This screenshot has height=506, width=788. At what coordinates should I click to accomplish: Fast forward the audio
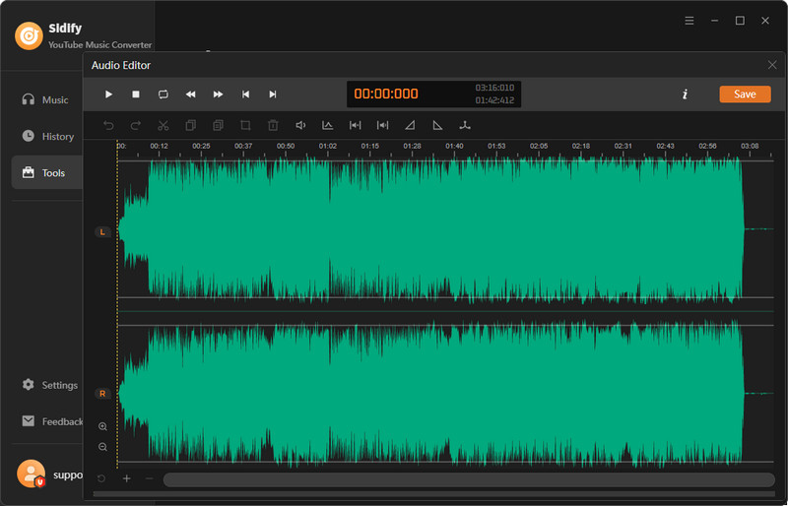(218, 94)
